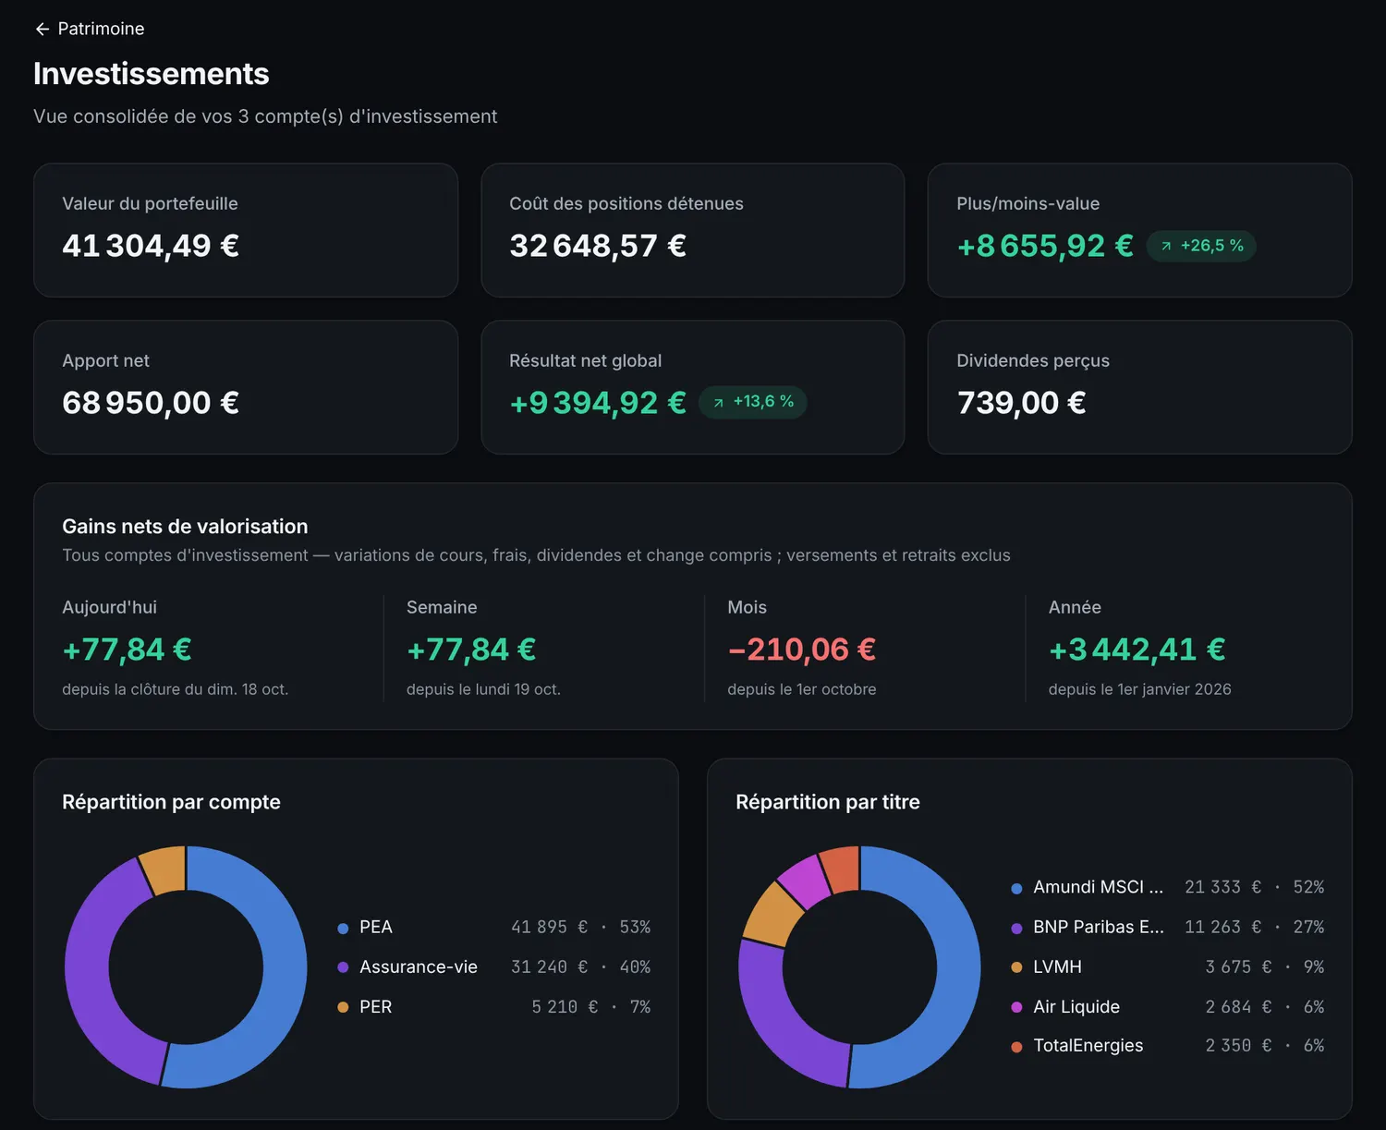The width and height of the screenshot is (1386, 1130).
Task: Click the BNP Paribas amount 11 263 €
Action: pos(1222,927)
